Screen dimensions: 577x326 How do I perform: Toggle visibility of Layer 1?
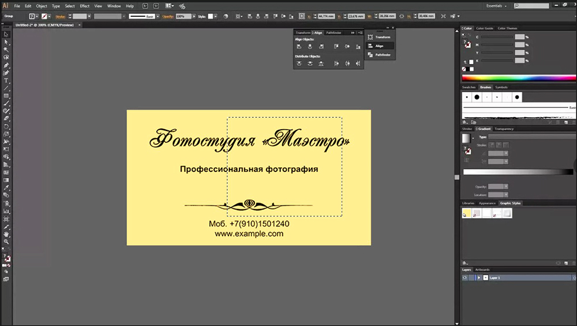click(x=465, y=278)
